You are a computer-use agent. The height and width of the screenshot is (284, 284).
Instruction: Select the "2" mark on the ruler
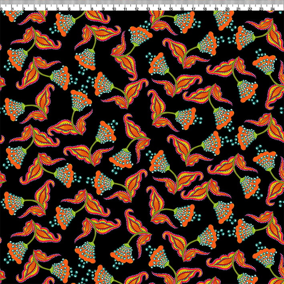point(24,9)
